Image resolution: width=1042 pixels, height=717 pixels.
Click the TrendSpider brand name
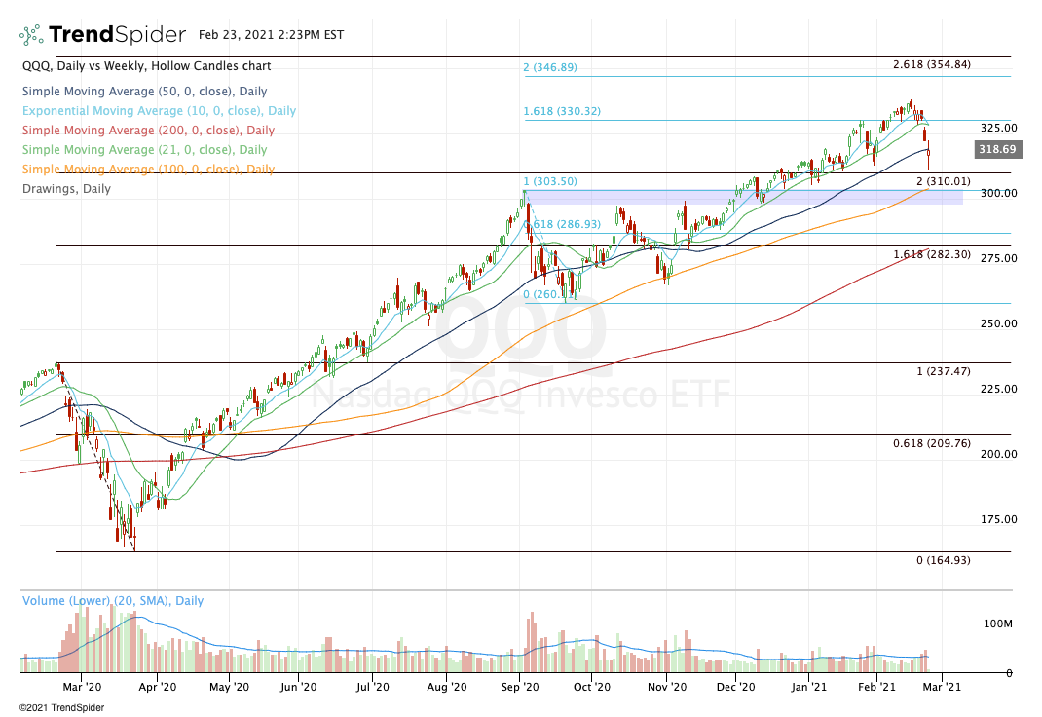pyautogui.click(x=117, y=34)
